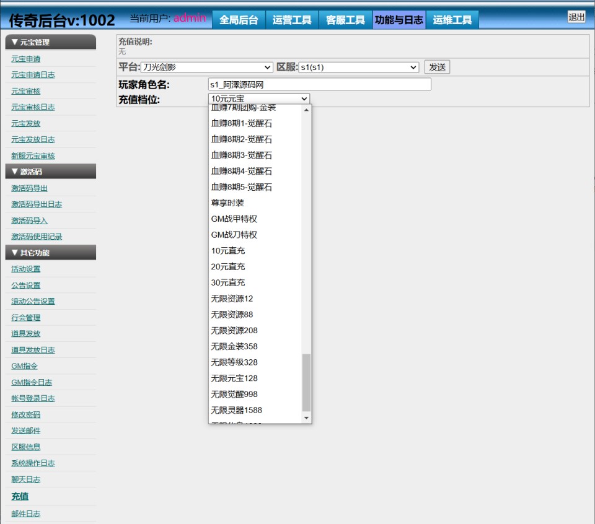Collapse the 元宝管理 sidebar section
Image resolution: width=595 pixels, height=524 pixels.
click(x=50, y=42)
